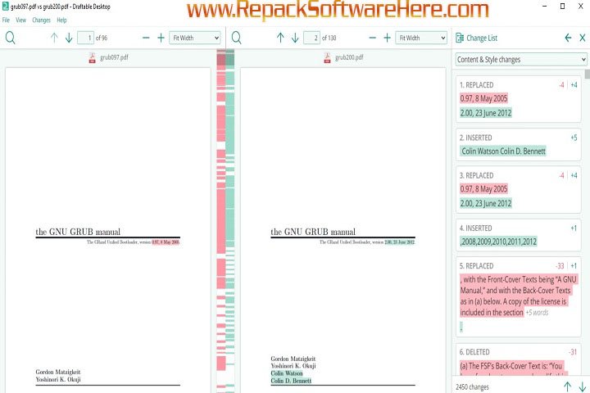Open the Help menu
Screen dimensions: 590x393
pyautogui.click(x=61, y=20)
